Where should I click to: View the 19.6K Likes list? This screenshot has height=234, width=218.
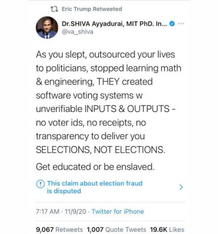pyautogui.click(x=167, y=230)
